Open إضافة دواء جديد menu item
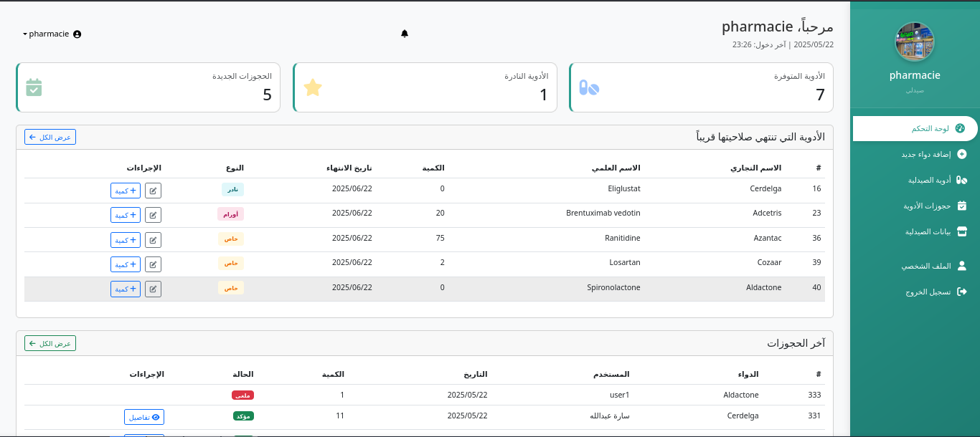This screenshot has width=980, height=437. click(915, 154)
